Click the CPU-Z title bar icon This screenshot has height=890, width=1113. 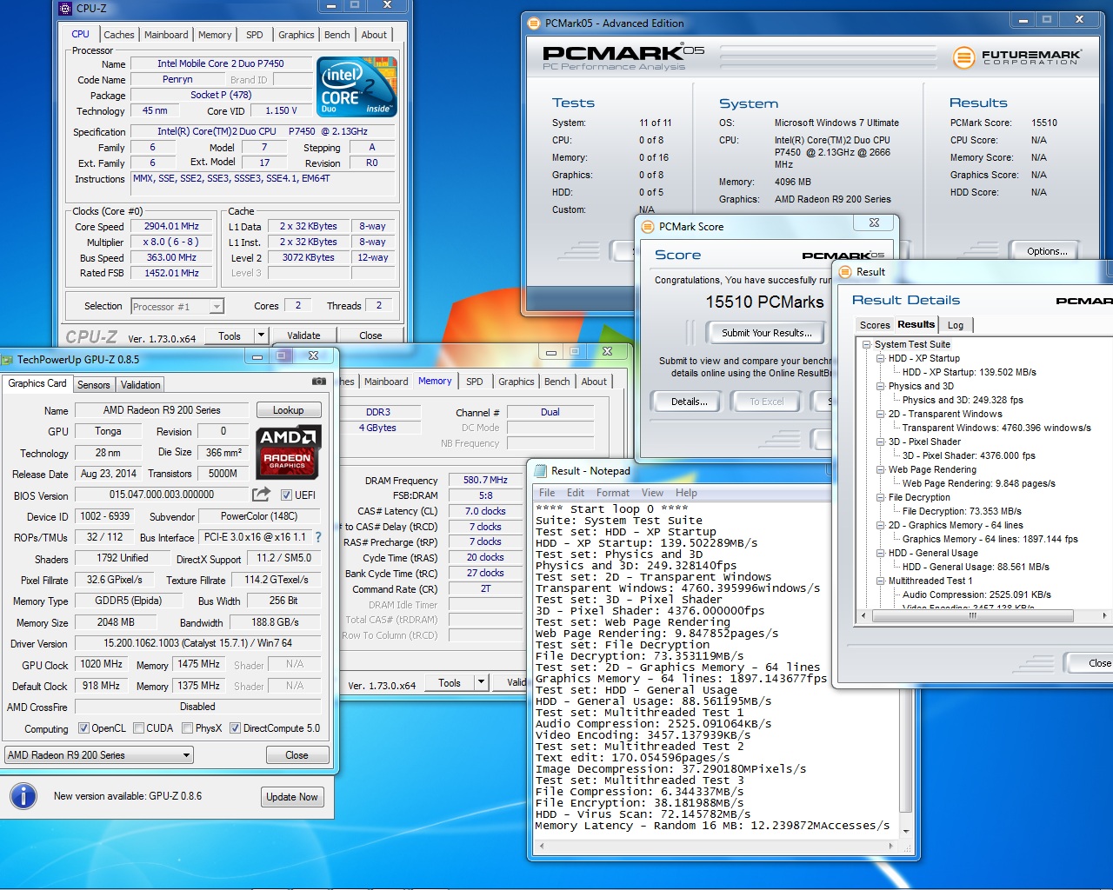pos(65,8)
